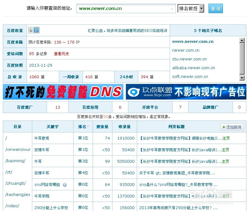Click the 网页标题 column header
247x211 pixels.
click(177, 127)
